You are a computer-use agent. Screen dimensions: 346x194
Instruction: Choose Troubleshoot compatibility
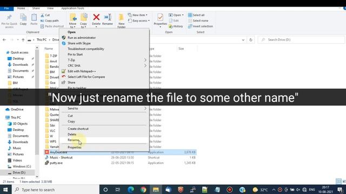tap(104, 49)
